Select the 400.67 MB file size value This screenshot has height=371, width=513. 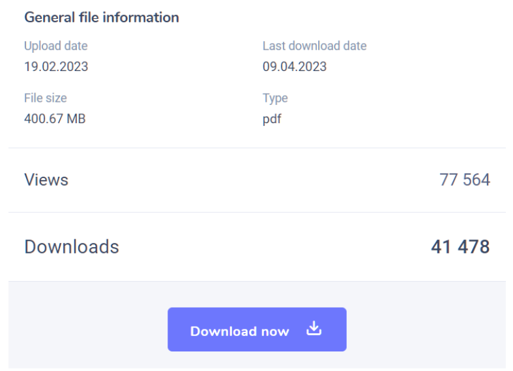(55, 119)
